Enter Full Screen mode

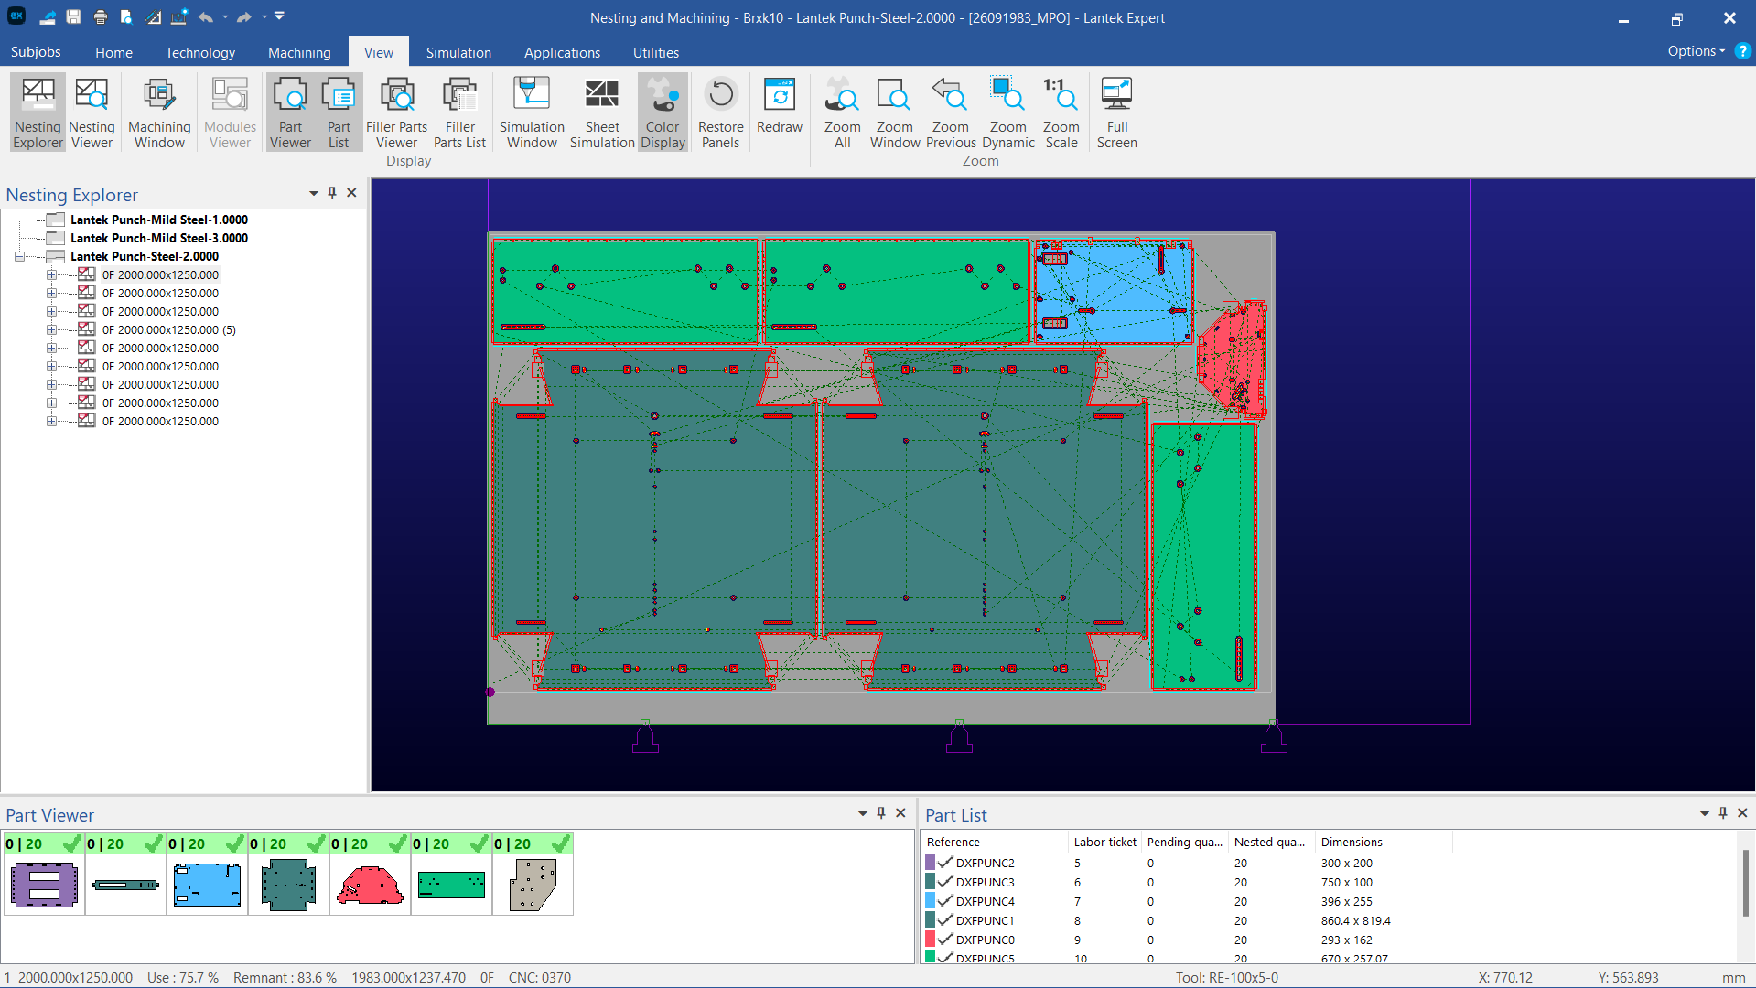coord(1116,112)
